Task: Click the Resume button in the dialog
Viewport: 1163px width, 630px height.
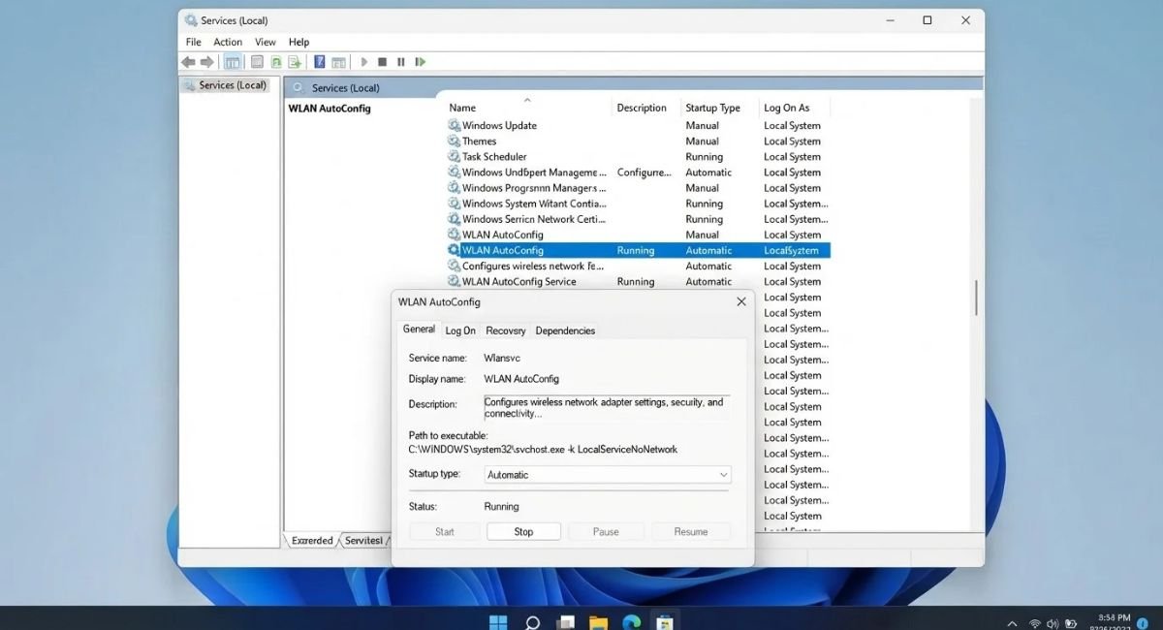Action: (691, 531)
